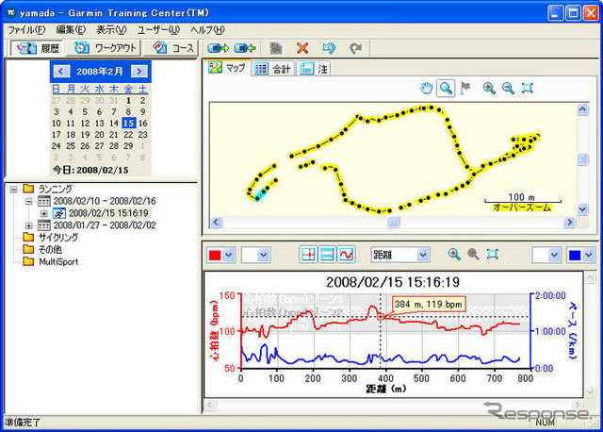Activate the magnifier zoom tool above the map
Image resolution: width=603 pixels, height=432 pixels.
click(x=445, y=88)
